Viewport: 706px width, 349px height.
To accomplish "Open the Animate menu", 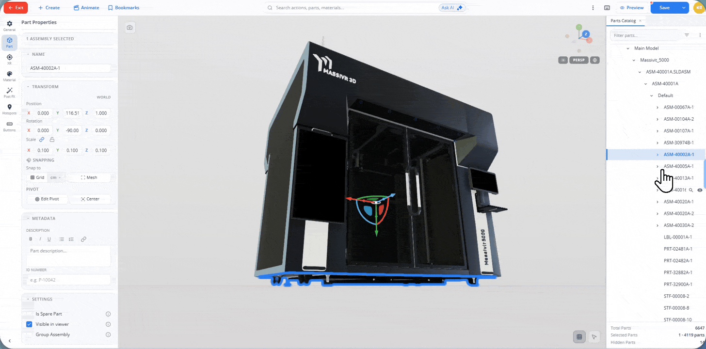I will [86, 8].
